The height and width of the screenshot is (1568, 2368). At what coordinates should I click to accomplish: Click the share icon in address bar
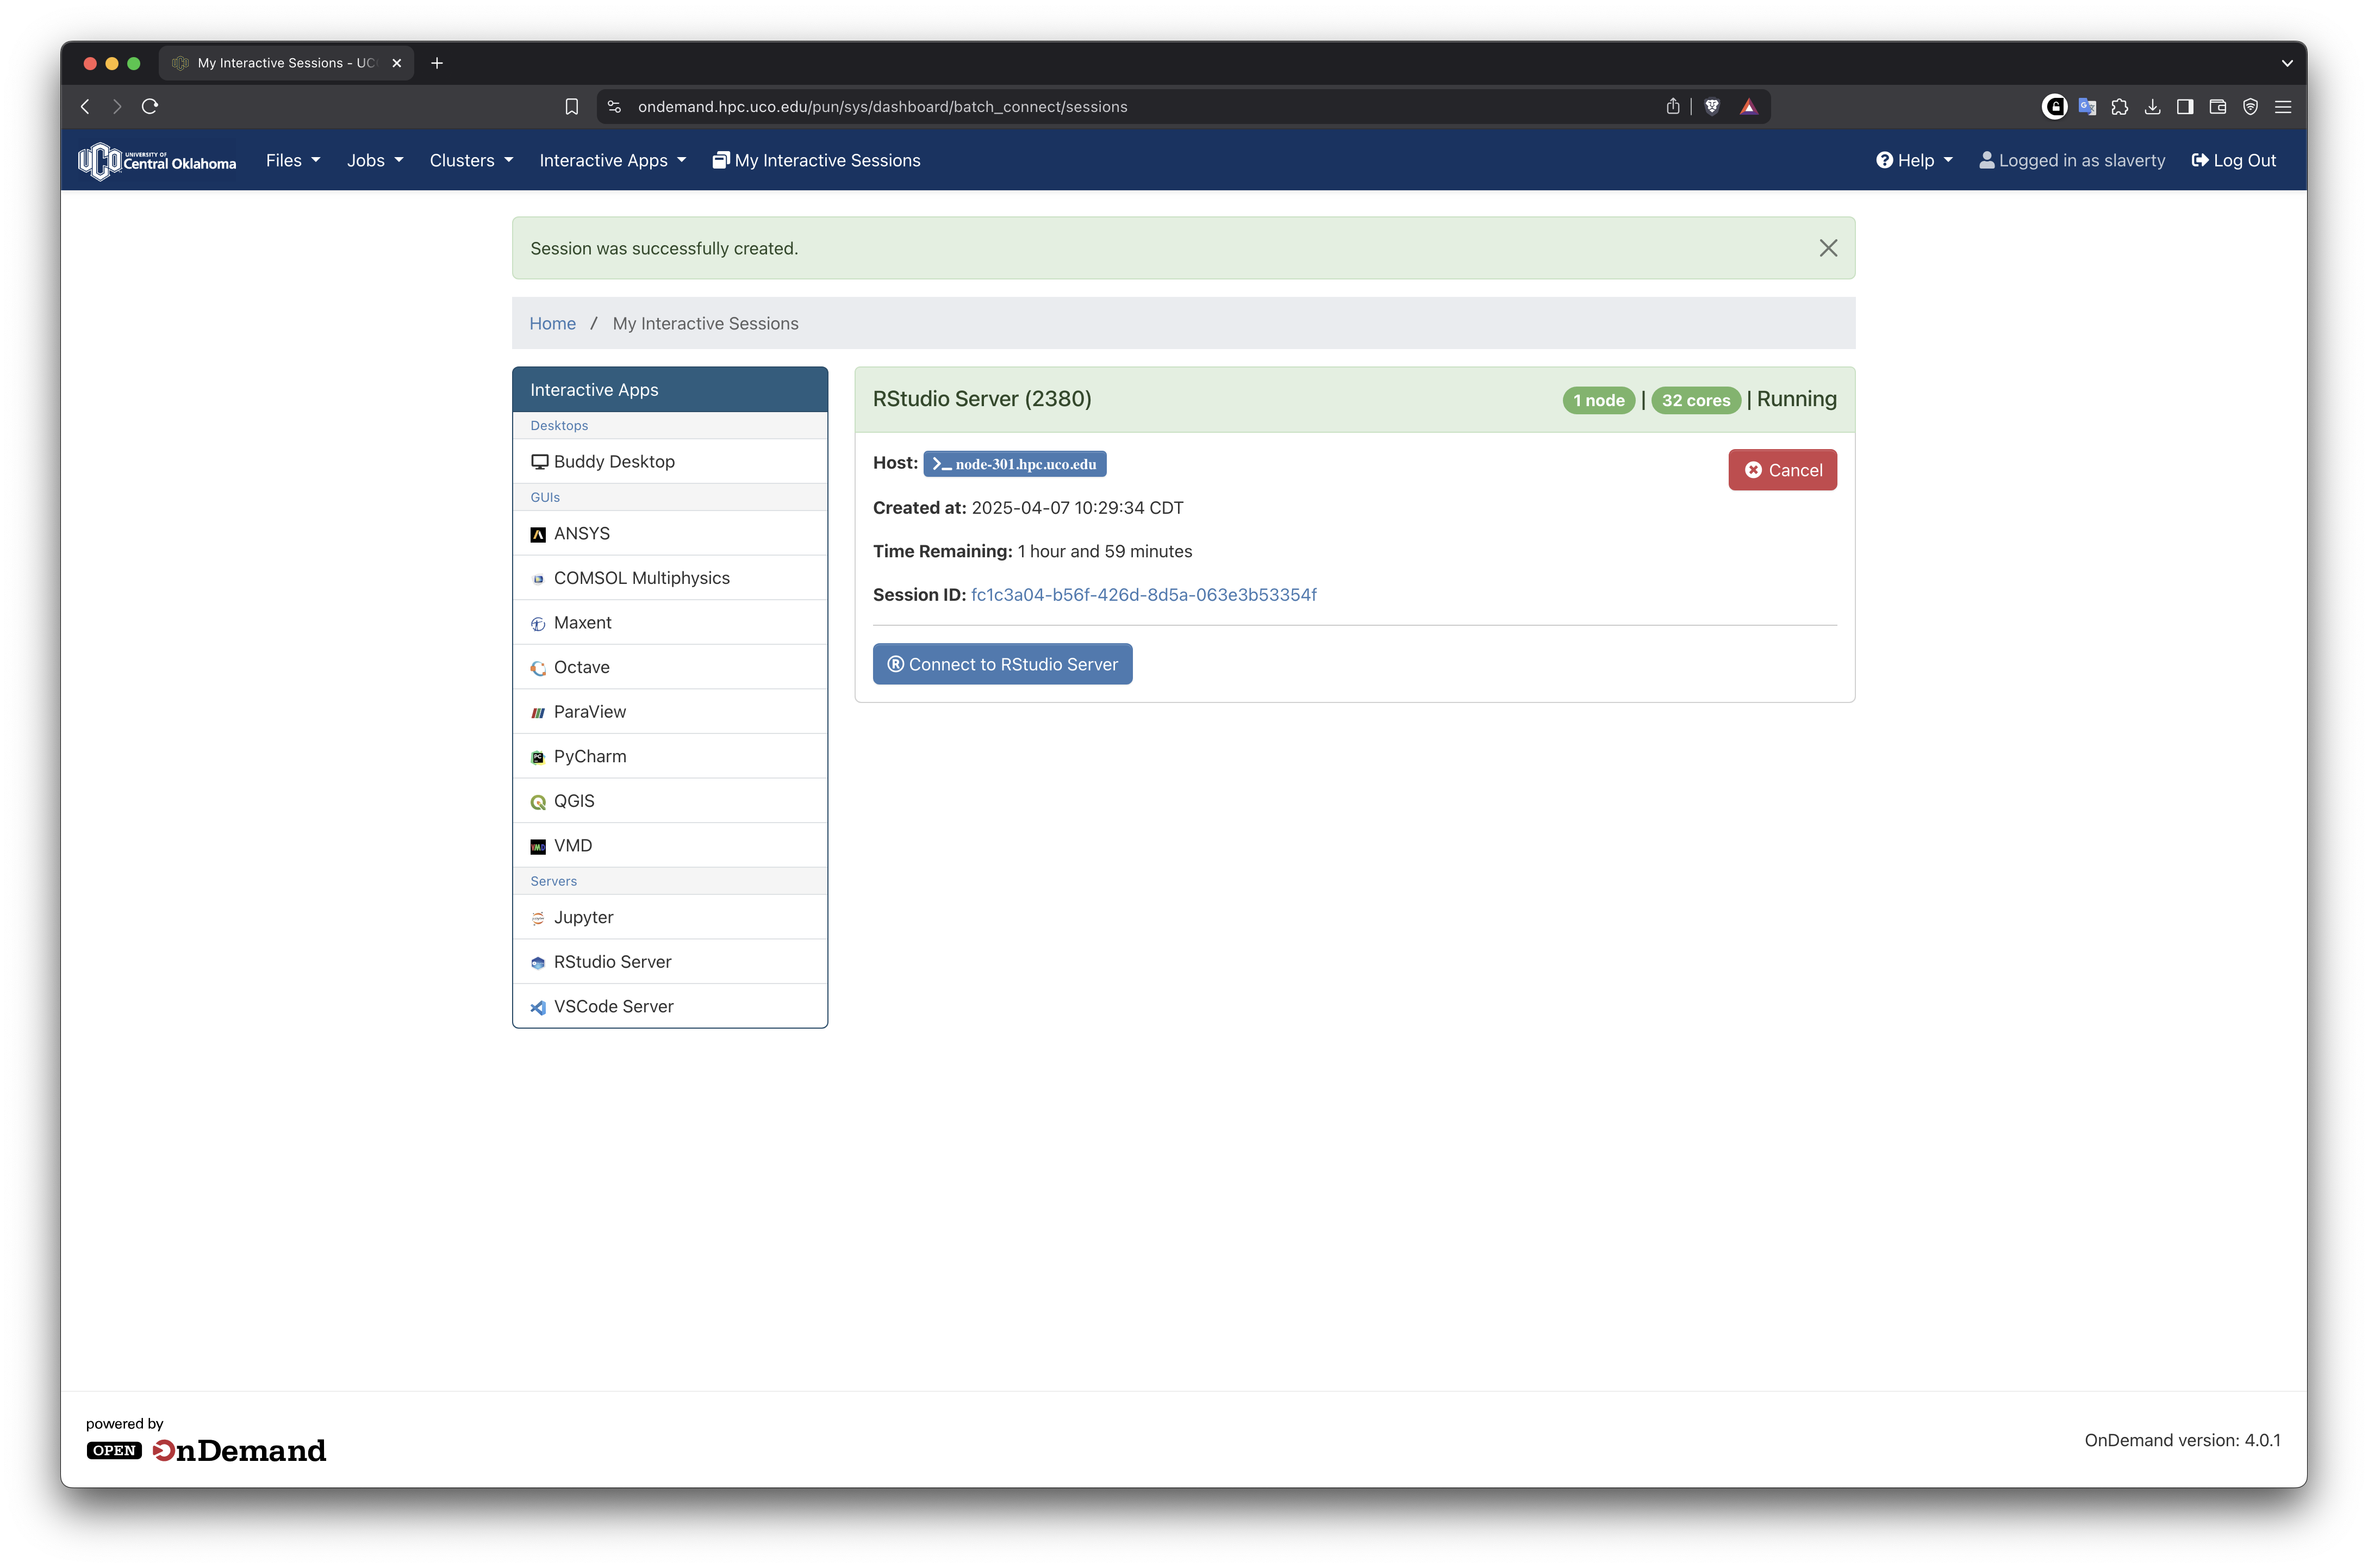point(1672,107)
